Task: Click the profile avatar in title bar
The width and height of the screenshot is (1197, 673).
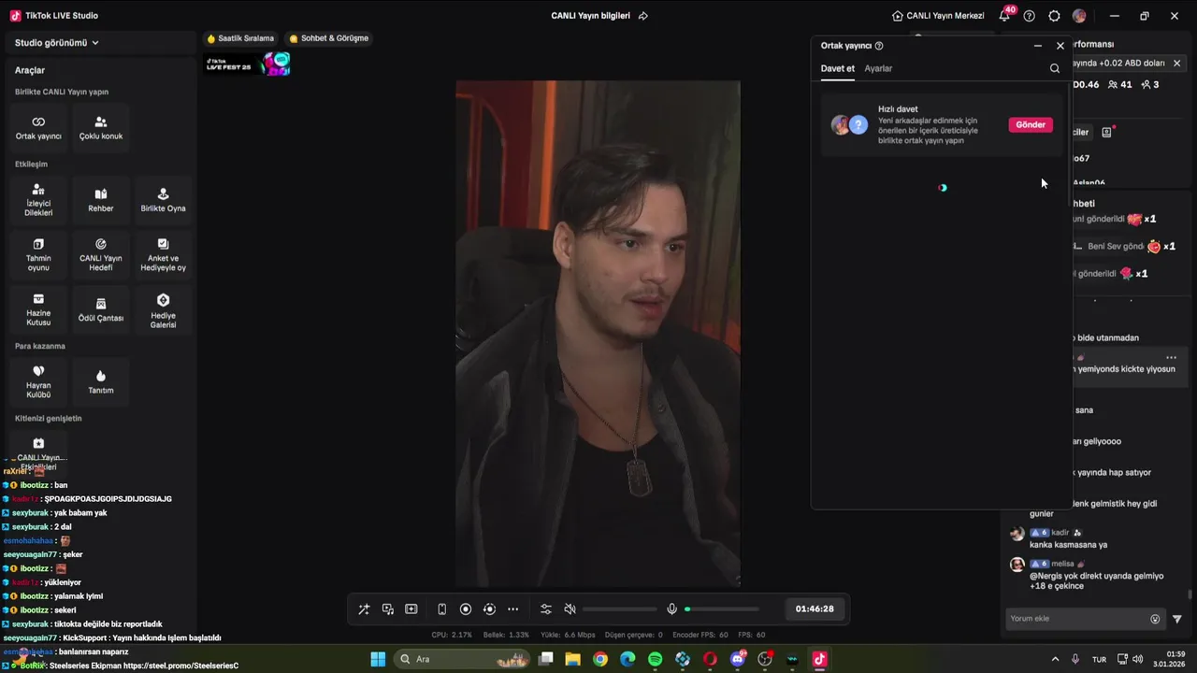Action: click(1079, 16)
